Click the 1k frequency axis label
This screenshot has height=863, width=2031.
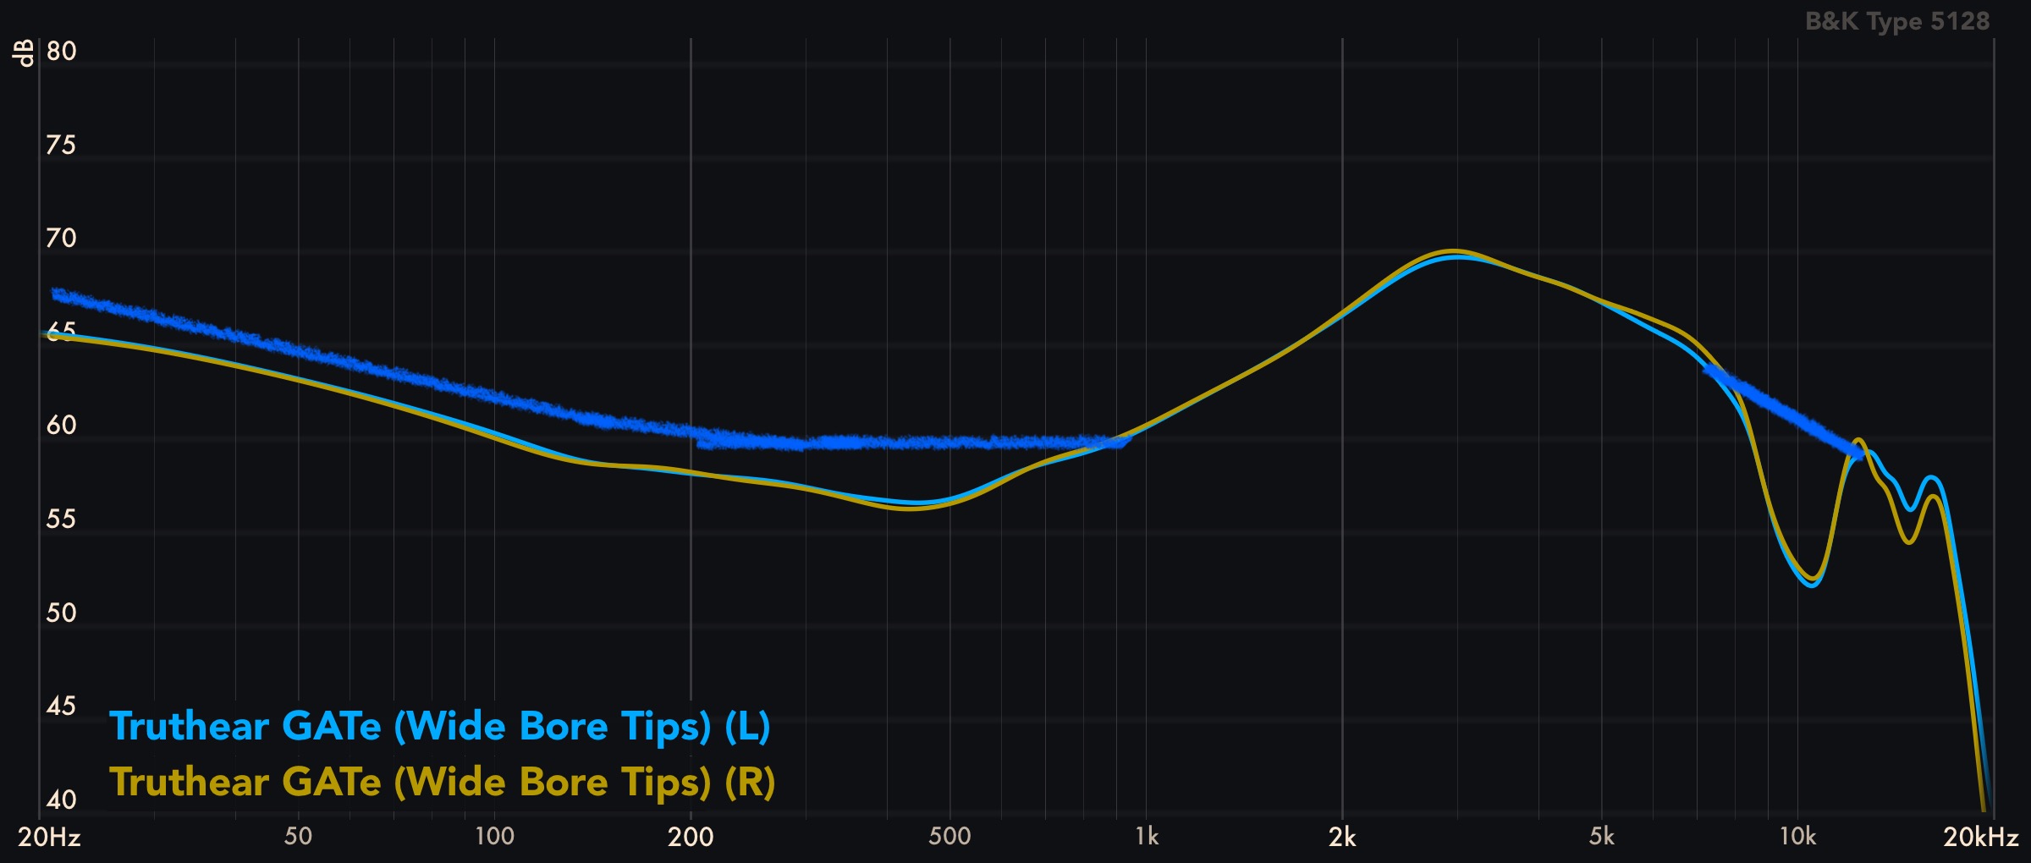[x=1147, y=837]
